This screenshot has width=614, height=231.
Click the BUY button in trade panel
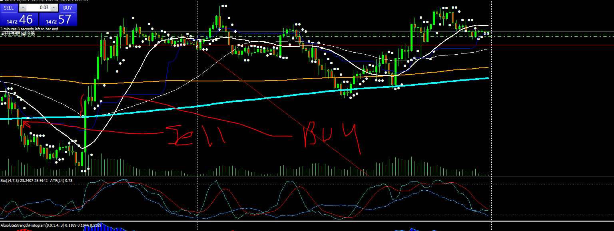(68, 8)
